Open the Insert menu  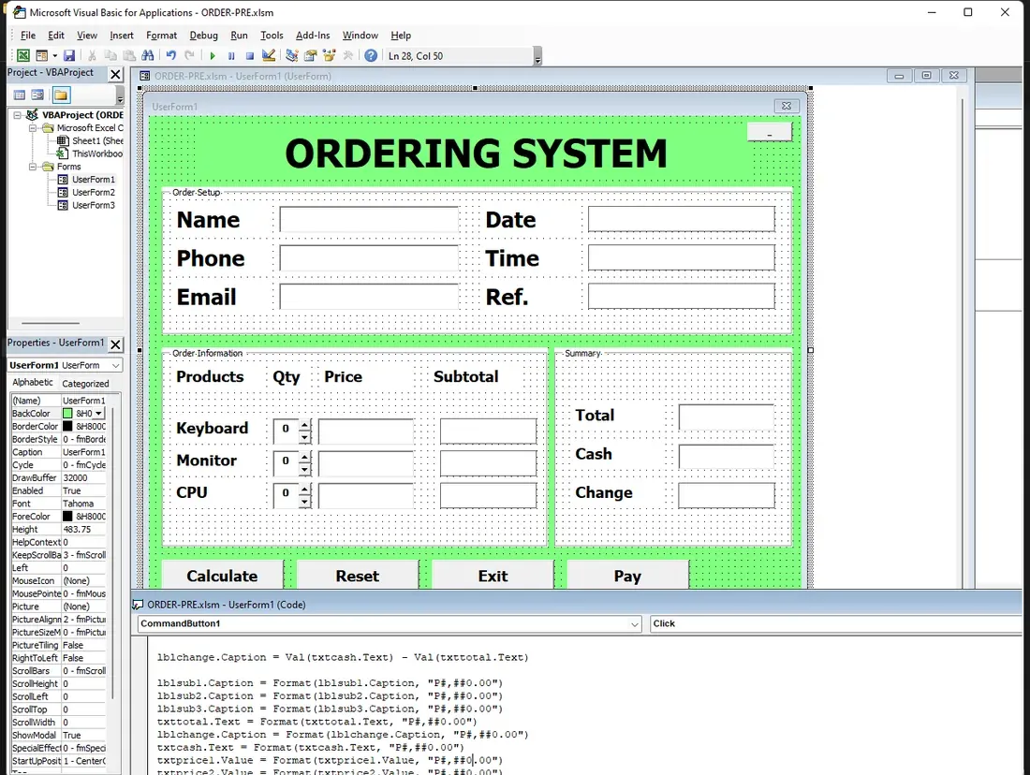(122, 36)
